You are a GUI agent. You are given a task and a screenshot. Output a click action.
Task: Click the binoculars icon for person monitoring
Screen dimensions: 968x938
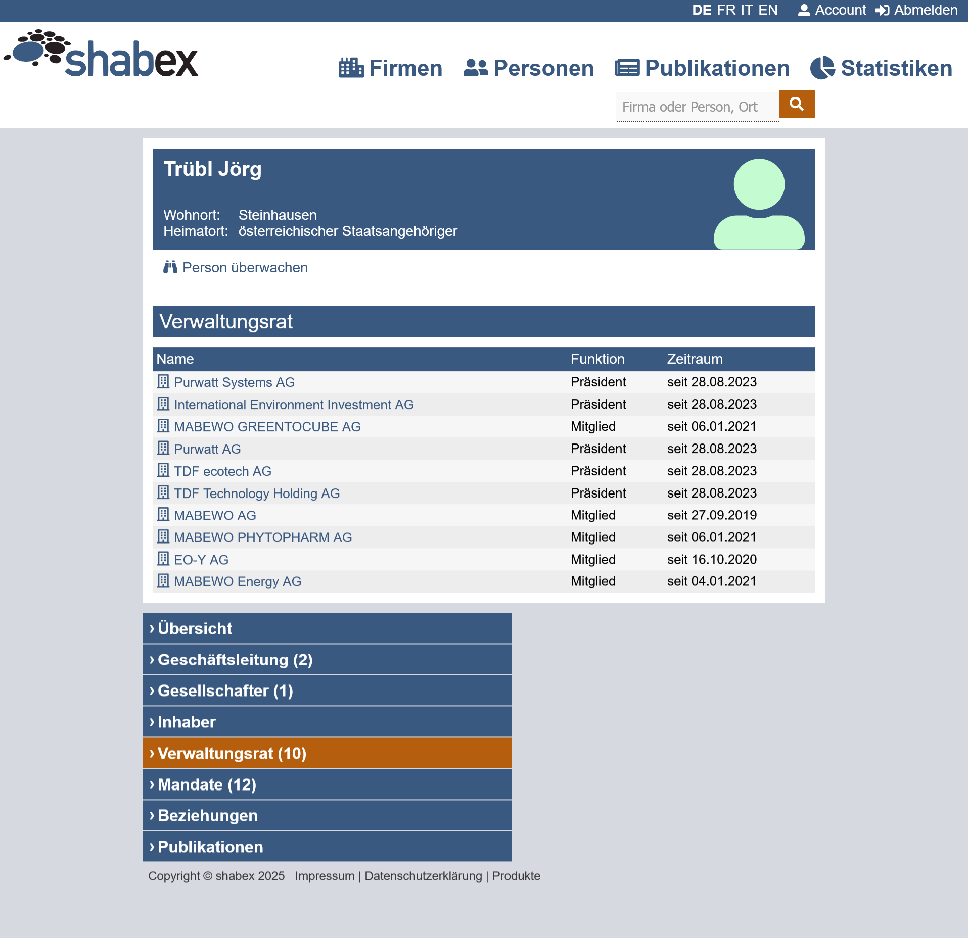[170, 267]
